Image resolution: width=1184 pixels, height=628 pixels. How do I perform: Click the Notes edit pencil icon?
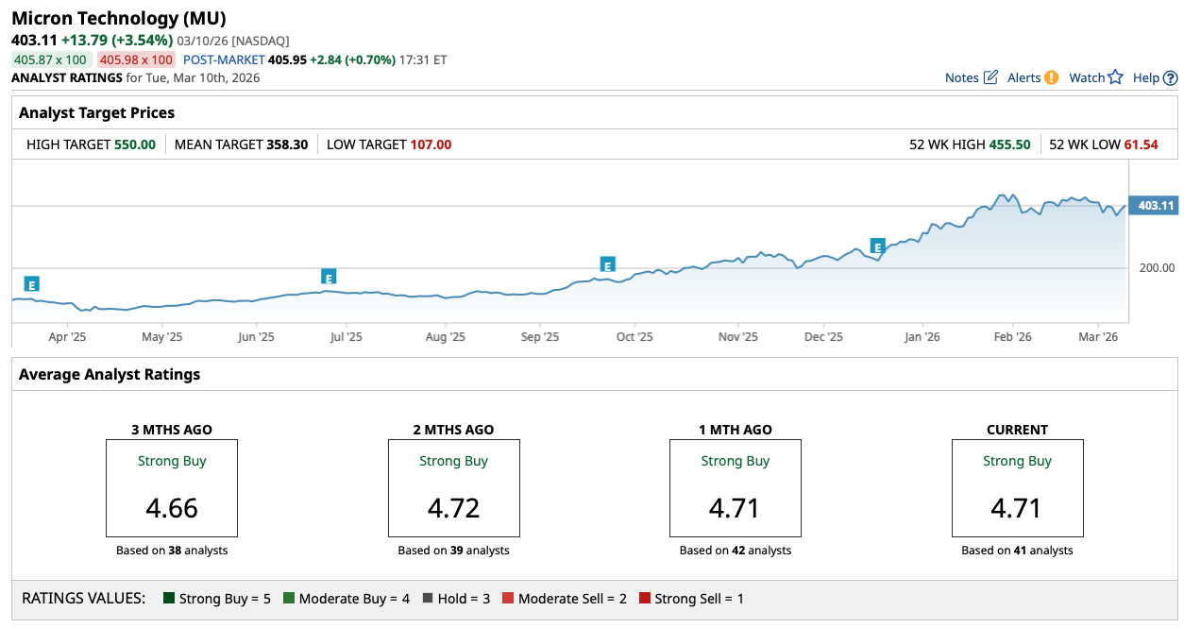click(x=990, y=77)
